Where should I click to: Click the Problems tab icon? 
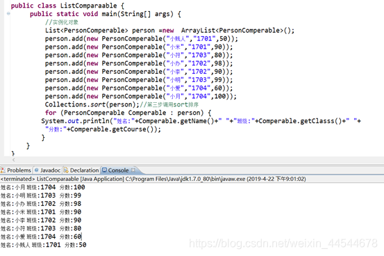[3, 170]
